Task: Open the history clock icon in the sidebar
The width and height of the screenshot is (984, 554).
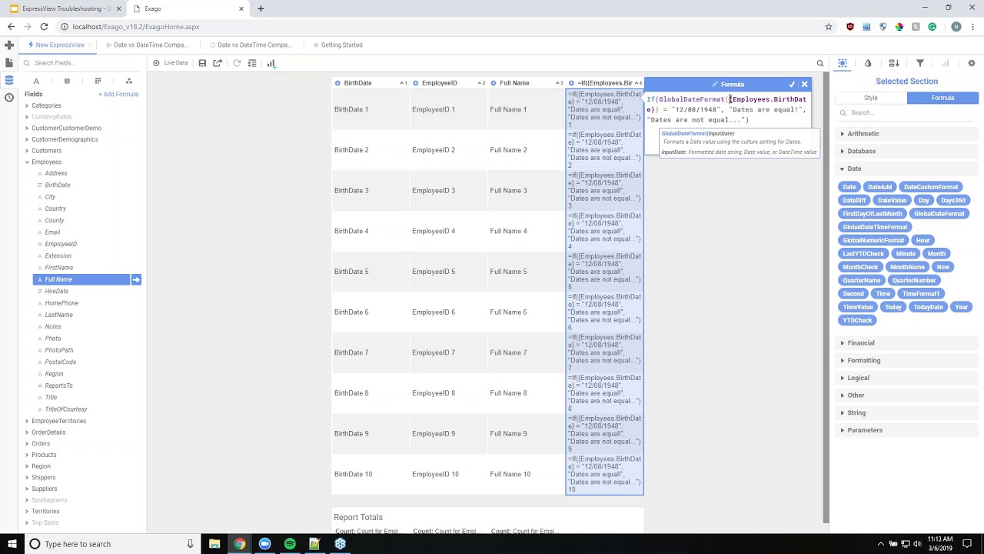Action: 9,97
